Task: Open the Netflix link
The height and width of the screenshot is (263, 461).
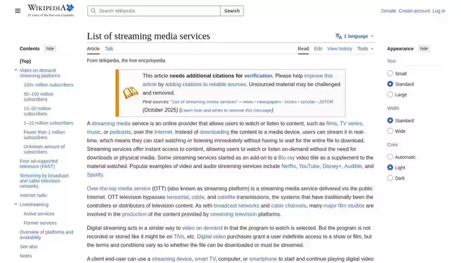Action: tap(288, 166)
